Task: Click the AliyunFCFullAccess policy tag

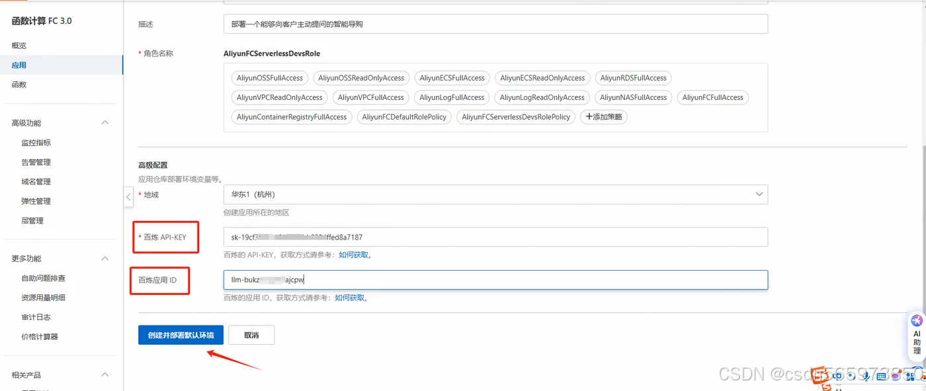Action: click(713, 97)
